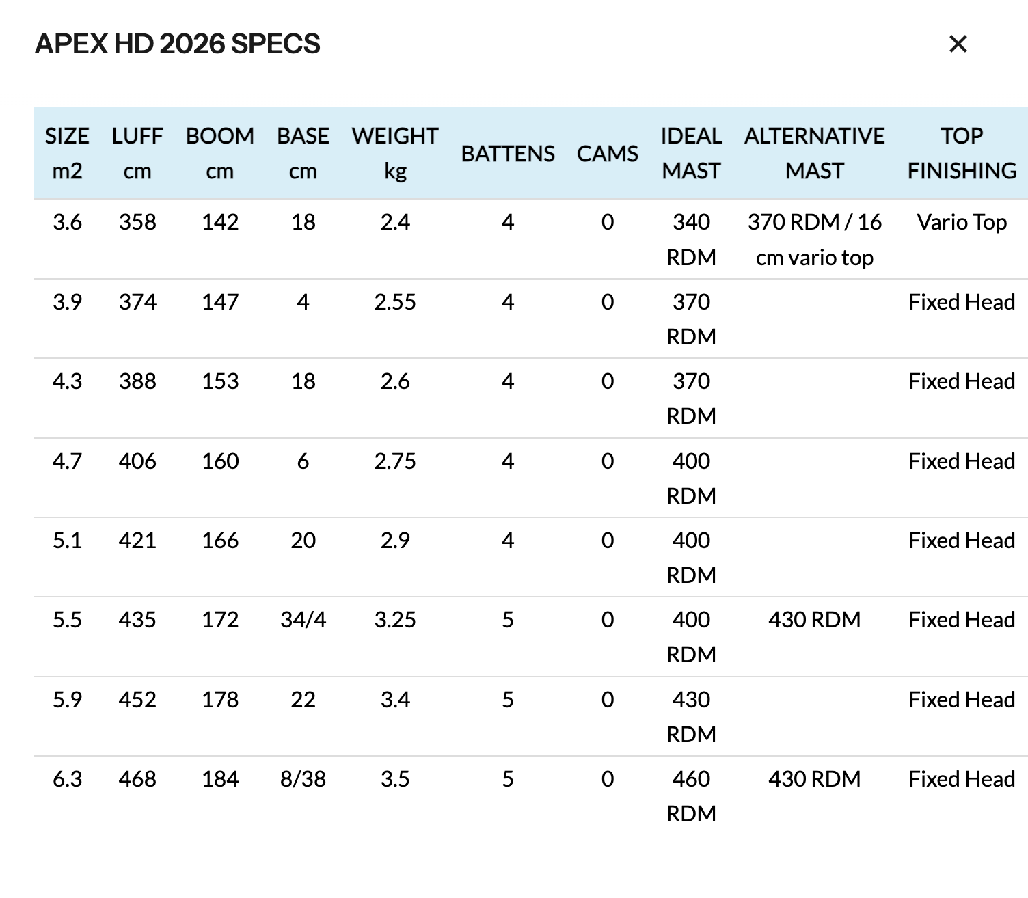Select the BOOM cm column header
Screen dimensions: 1028x898
[x=220, y=153]
